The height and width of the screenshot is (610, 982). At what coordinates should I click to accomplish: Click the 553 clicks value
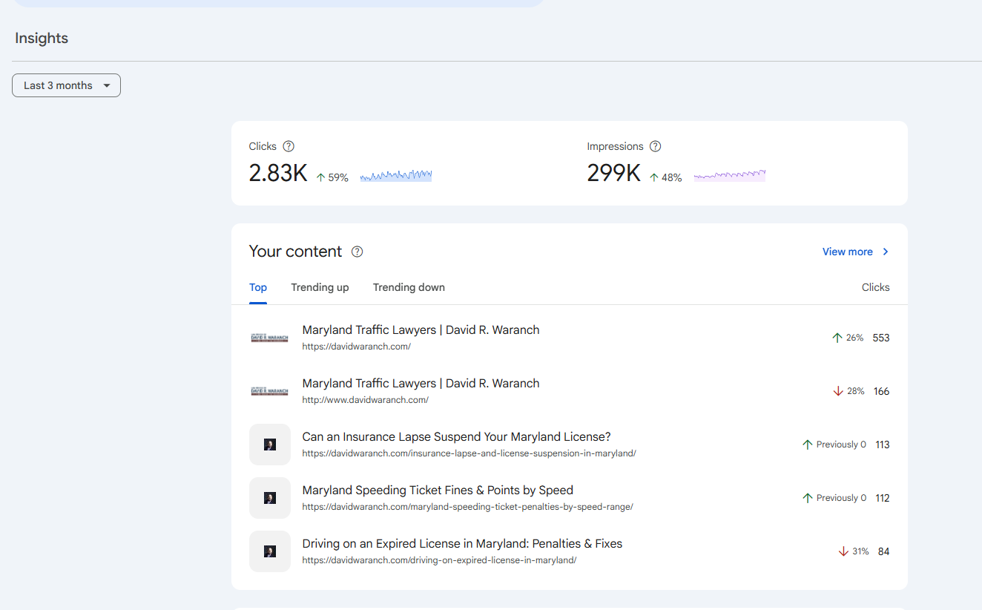coord(881,338)
